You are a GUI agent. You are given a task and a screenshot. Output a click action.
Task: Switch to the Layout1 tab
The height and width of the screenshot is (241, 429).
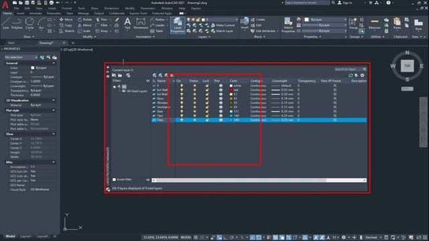(x=25, y=236)
